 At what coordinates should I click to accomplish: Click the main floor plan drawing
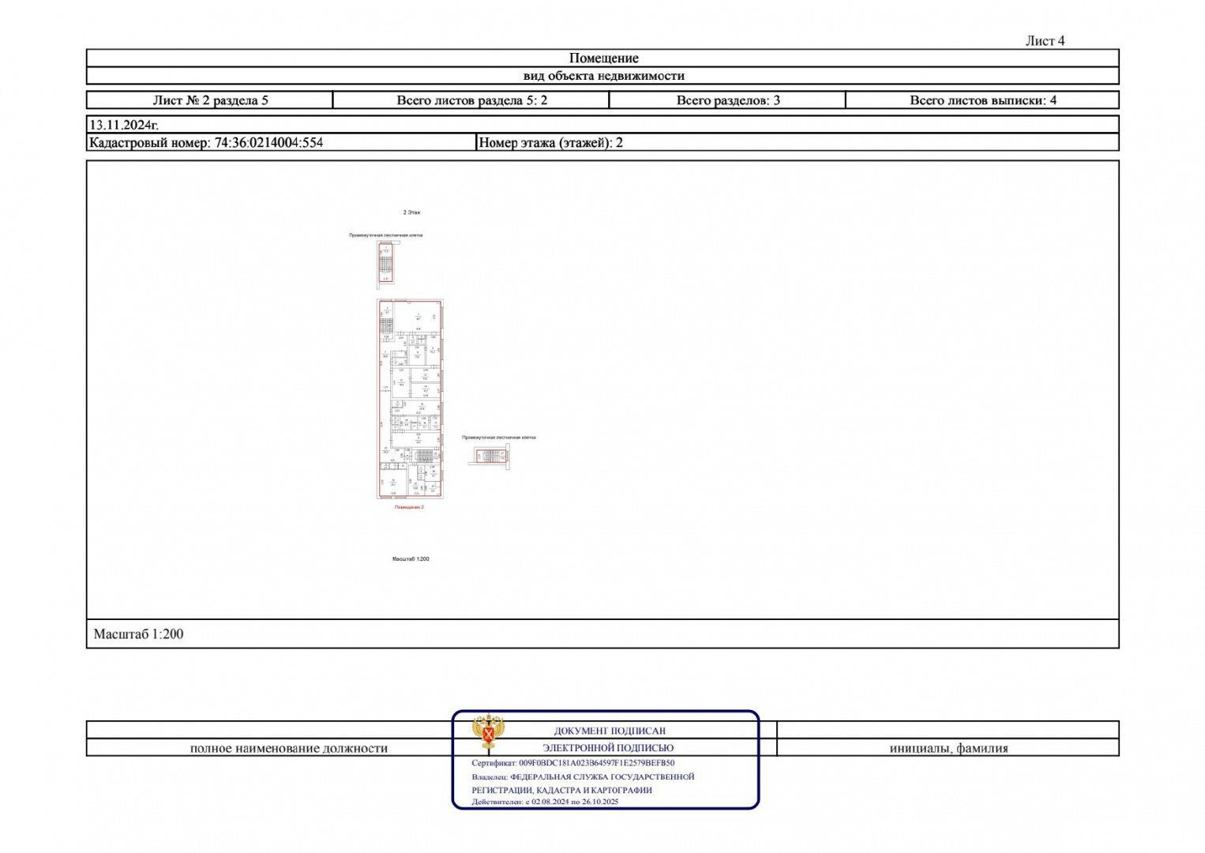point(410,399)
